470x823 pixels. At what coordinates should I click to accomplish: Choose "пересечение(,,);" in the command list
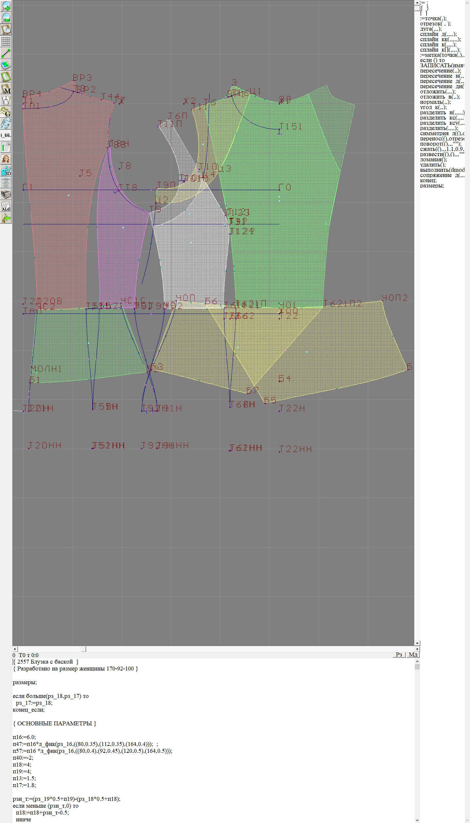click(x=440, y=71)
